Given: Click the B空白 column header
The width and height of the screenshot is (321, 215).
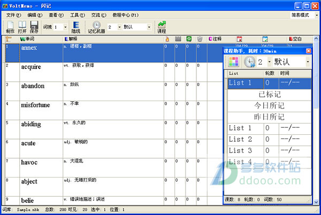Looking at the screenshot, I should [x=295, y=39].
